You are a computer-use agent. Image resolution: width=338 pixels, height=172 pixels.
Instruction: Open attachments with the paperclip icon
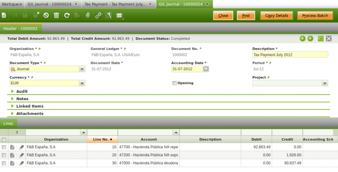87,16
